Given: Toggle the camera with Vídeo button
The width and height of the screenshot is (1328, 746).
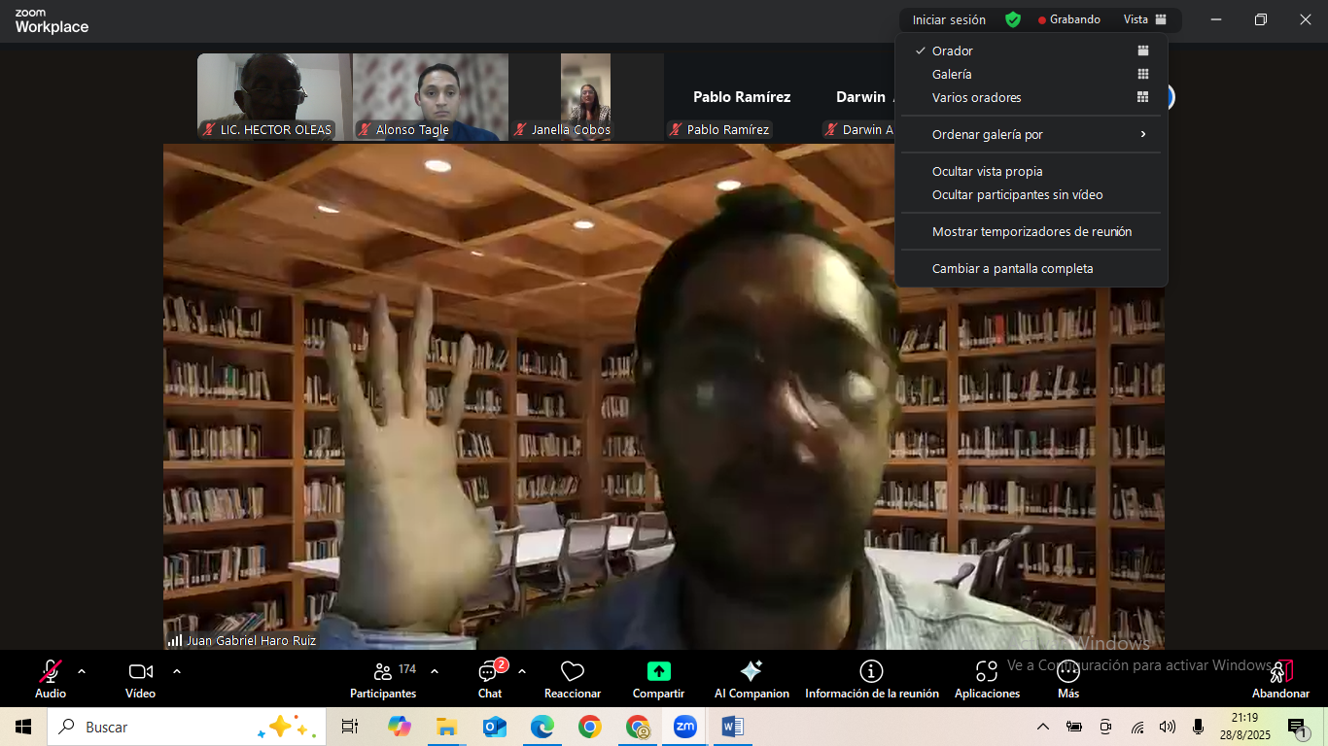Looking at the screenshot, I should tap(140, 672).
